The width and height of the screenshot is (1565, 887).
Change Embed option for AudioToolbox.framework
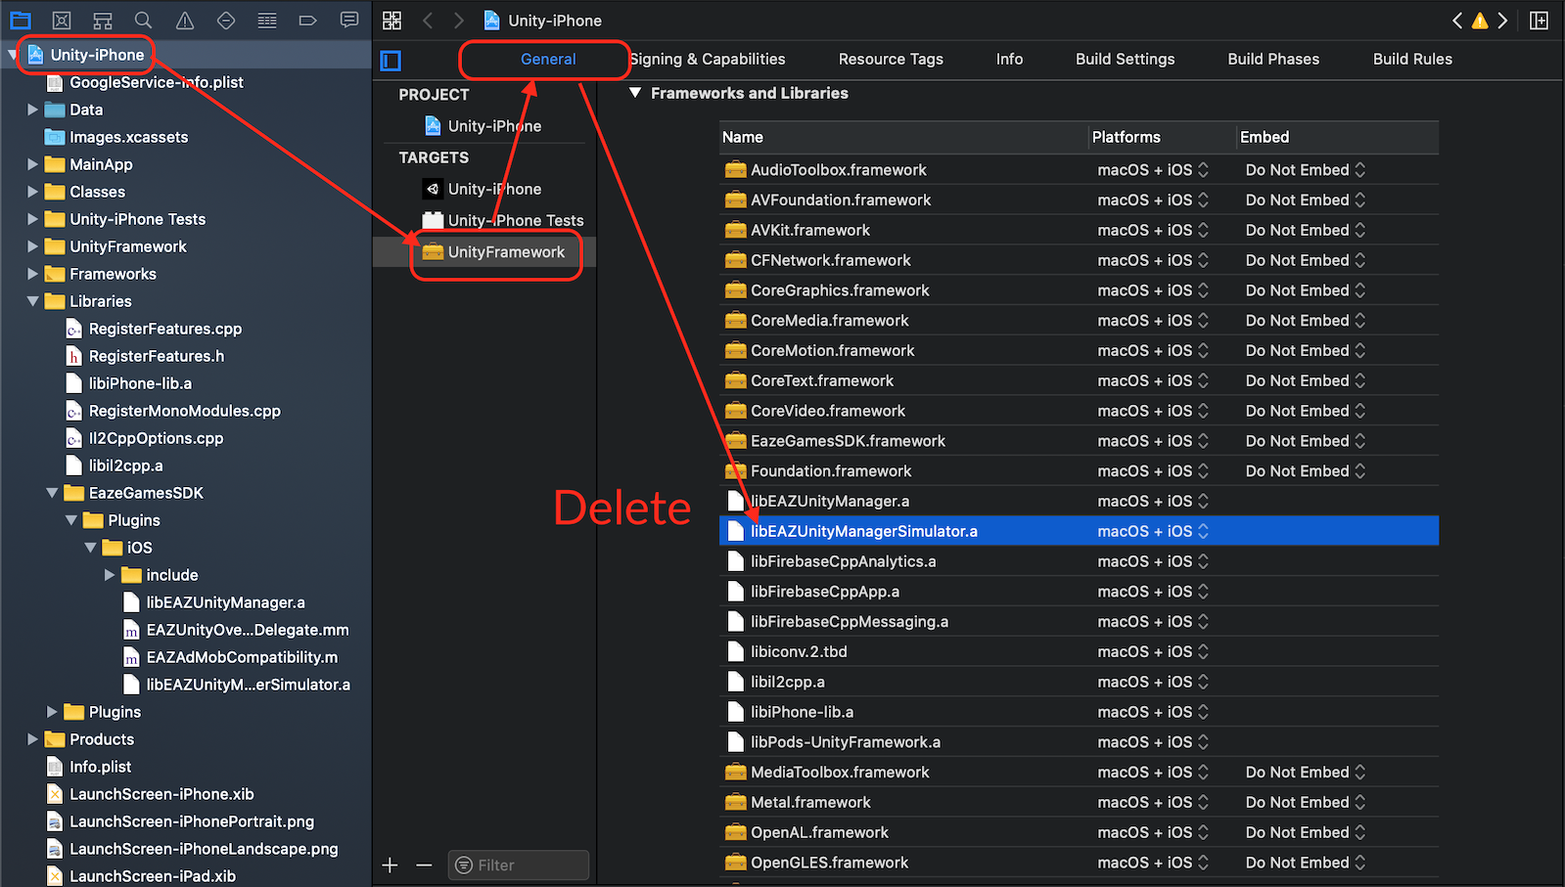pos(1305,169)
